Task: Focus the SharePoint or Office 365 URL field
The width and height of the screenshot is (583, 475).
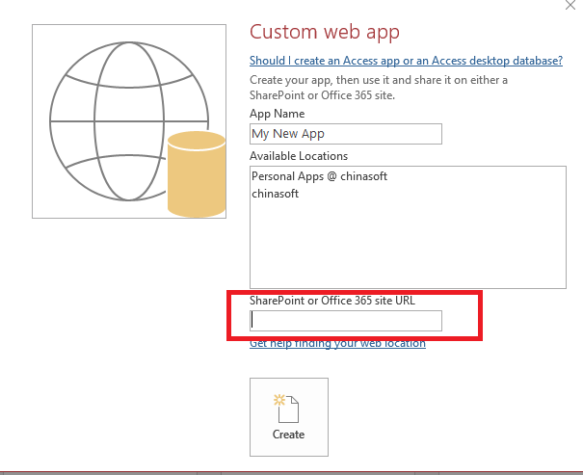Action: 346,321
